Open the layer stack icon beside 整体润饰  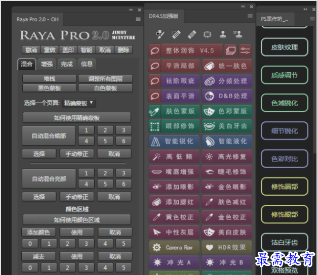click(x=230, y=51)
